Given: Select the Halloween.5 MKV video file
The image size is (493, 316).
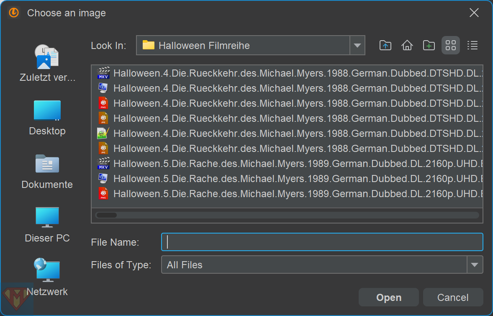Looking at the screenshot, I should click(x=293, y=164).
